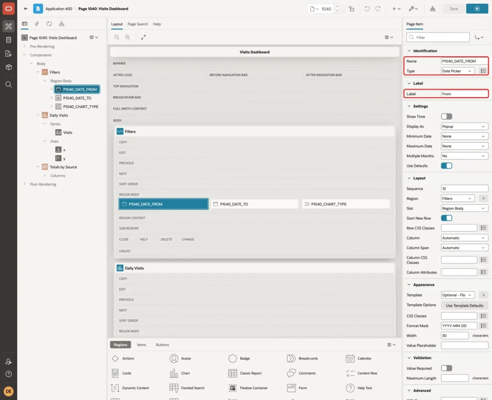Open SQL Workshop from left sidebar
492x400 pixels.
click(x=9, y=40)
